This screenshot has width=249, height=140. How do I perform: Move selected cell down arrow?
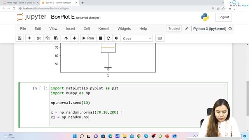[74, 38]
